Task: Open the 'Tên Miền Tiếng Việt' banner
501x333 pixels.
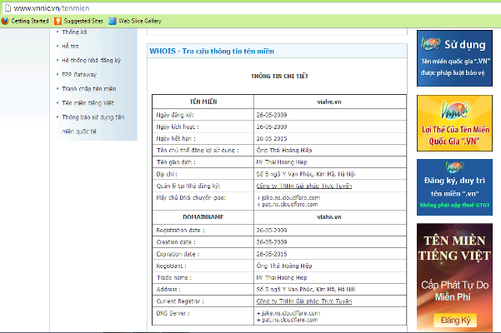Action: click(x=454, y=275)
